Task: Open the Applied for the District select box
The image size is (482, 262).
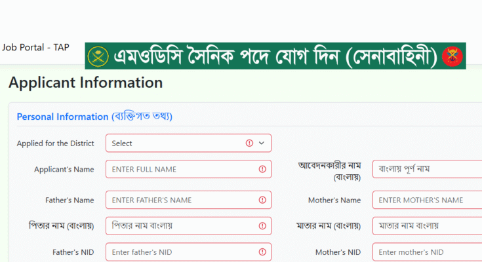Action: pyautogui.click(x=188, y=143)
